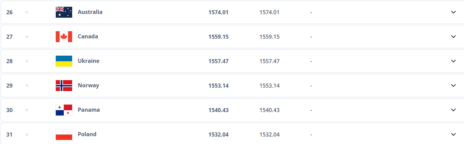The image size is (464, 144).
Task: Click the Panama flag icon
Action: coord(64,110)
